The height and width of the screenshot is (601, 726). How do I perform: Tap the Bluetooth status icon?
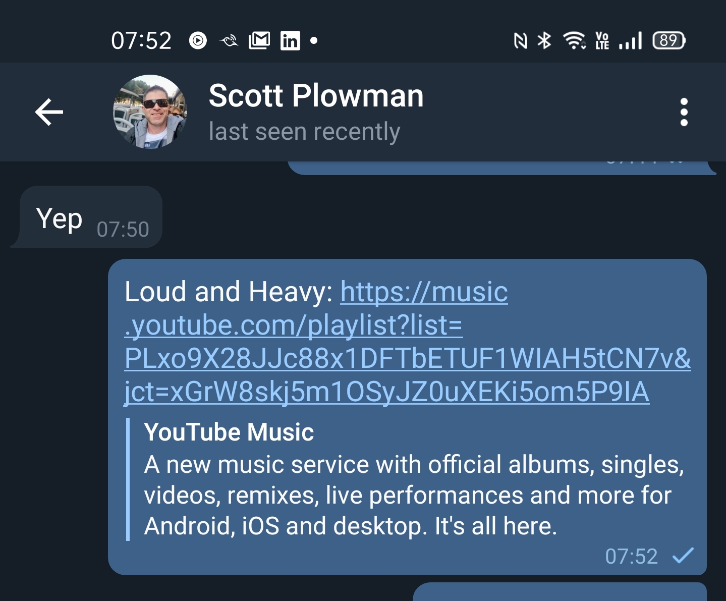(544, 40)
